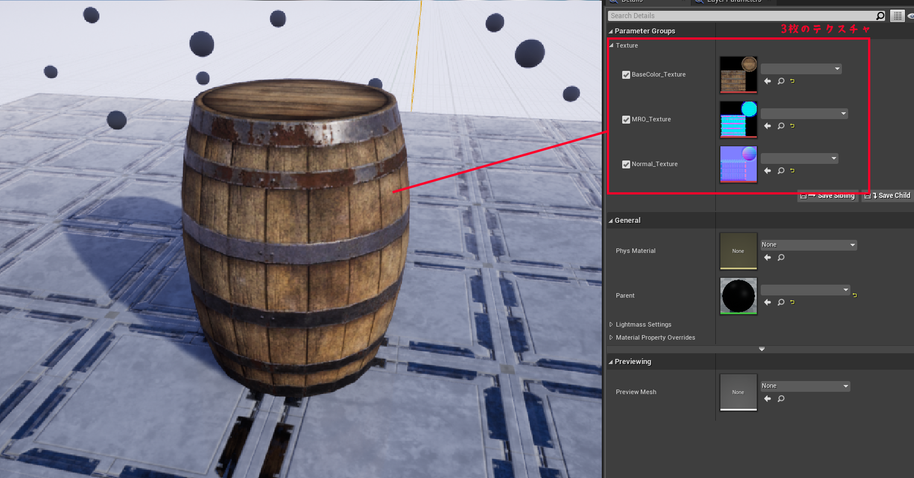Use selected asset arrow for Normal_Texture
This screenshot has width=914, height=478.
pyautogui.click(x=768, y=171)
